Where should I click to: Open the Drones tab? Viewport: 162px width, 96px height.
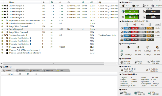tap(8, 71)
